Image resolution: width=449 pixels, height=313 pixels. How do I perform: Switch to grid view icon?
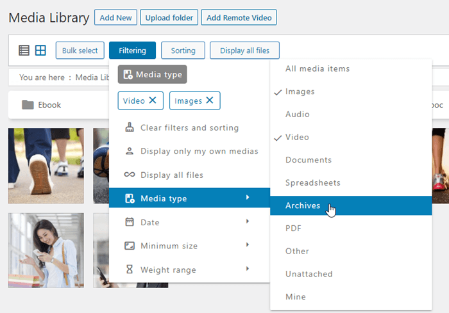(x=40, y=51)
